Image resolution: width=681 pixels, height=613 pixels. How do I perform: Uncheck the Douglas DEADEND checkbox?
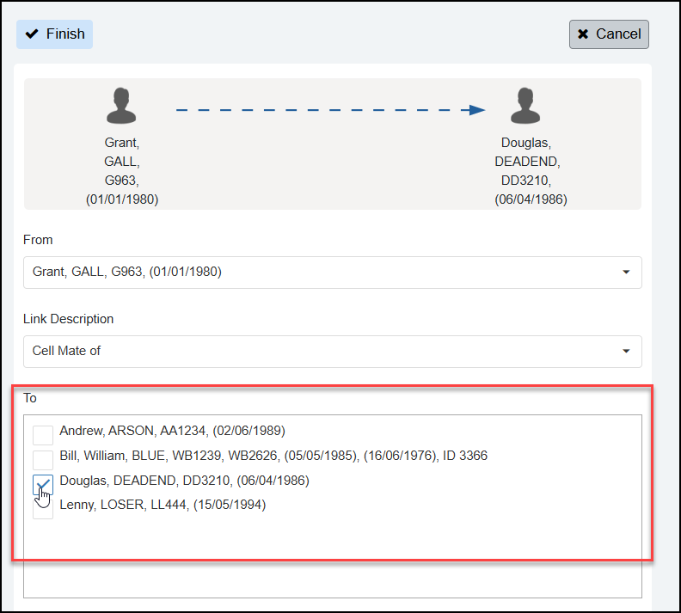(43, 484)
